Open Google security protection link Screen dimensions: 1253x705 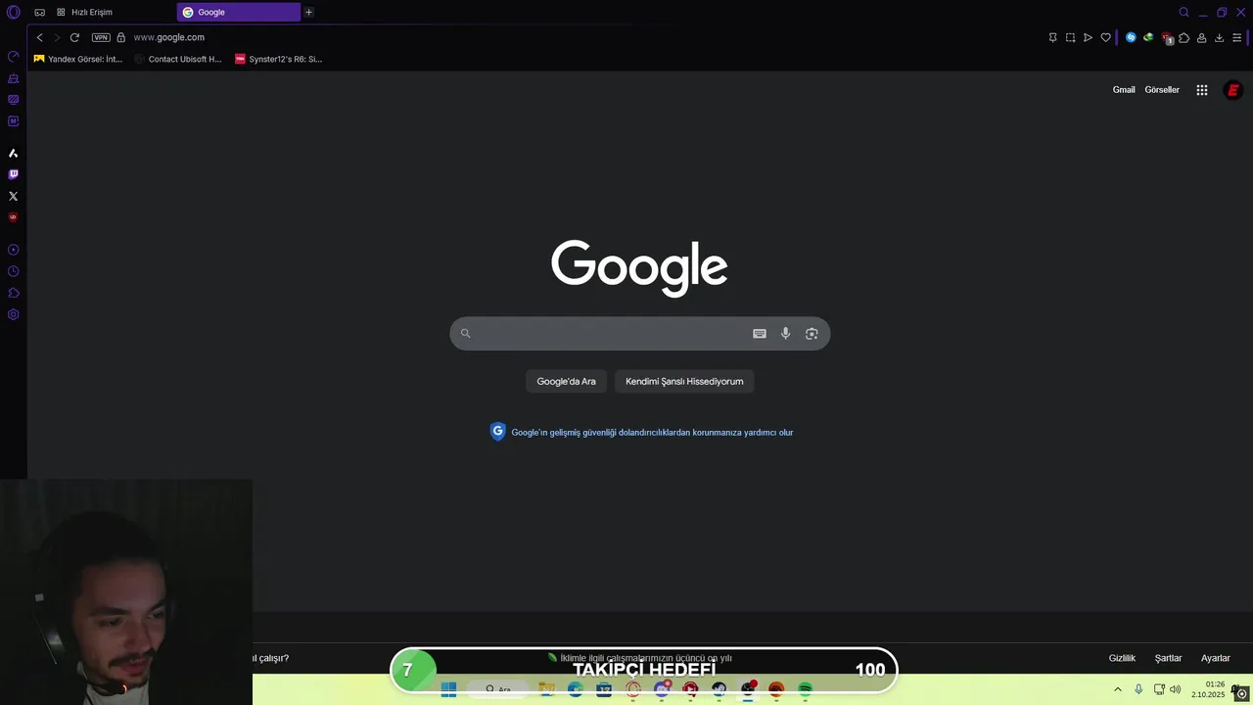tap(652, 432)
